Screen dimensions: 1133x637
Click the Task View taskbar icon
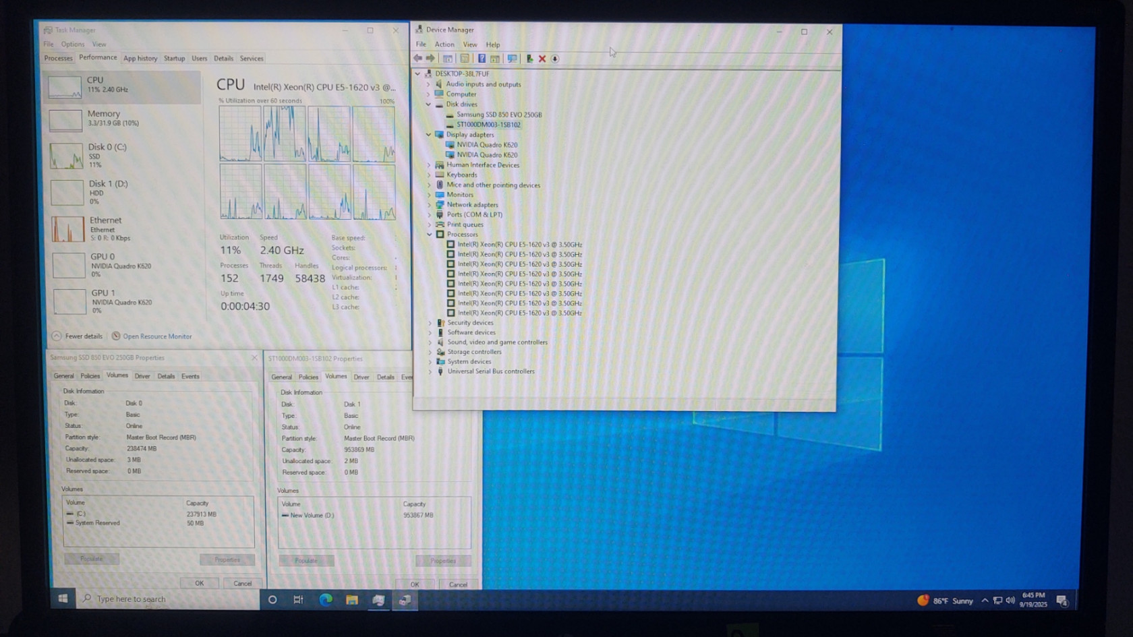[x=298, y=599]
